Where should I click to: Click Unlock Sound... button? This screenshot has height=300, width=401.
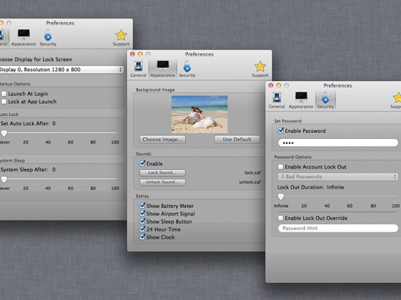pyautogui.click(x=163, y=182)
